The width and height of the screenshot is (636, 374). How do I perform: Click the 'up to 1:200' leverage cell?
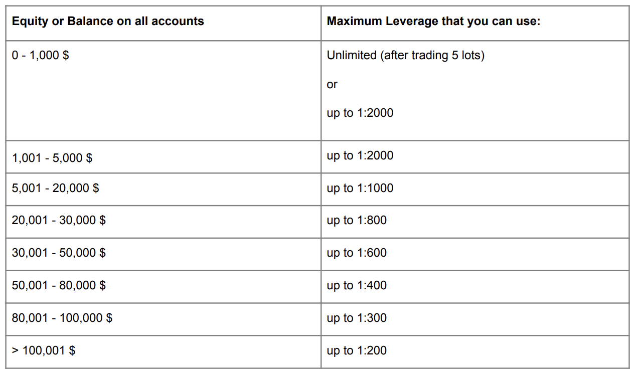[x=357, y=350]
